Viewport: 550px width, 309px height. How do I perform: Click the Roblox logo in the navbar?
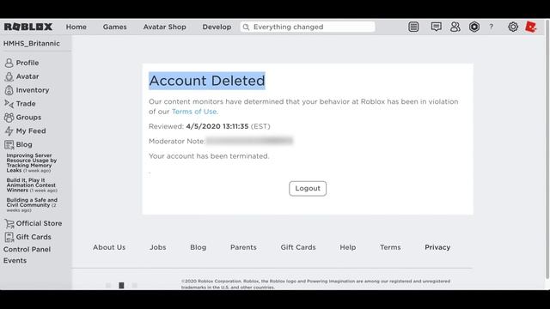[28, 27]
